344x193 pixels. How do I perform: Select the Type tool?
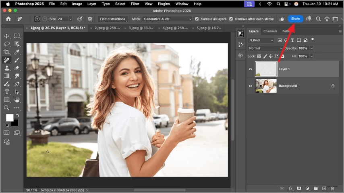[x=6, y=92]
